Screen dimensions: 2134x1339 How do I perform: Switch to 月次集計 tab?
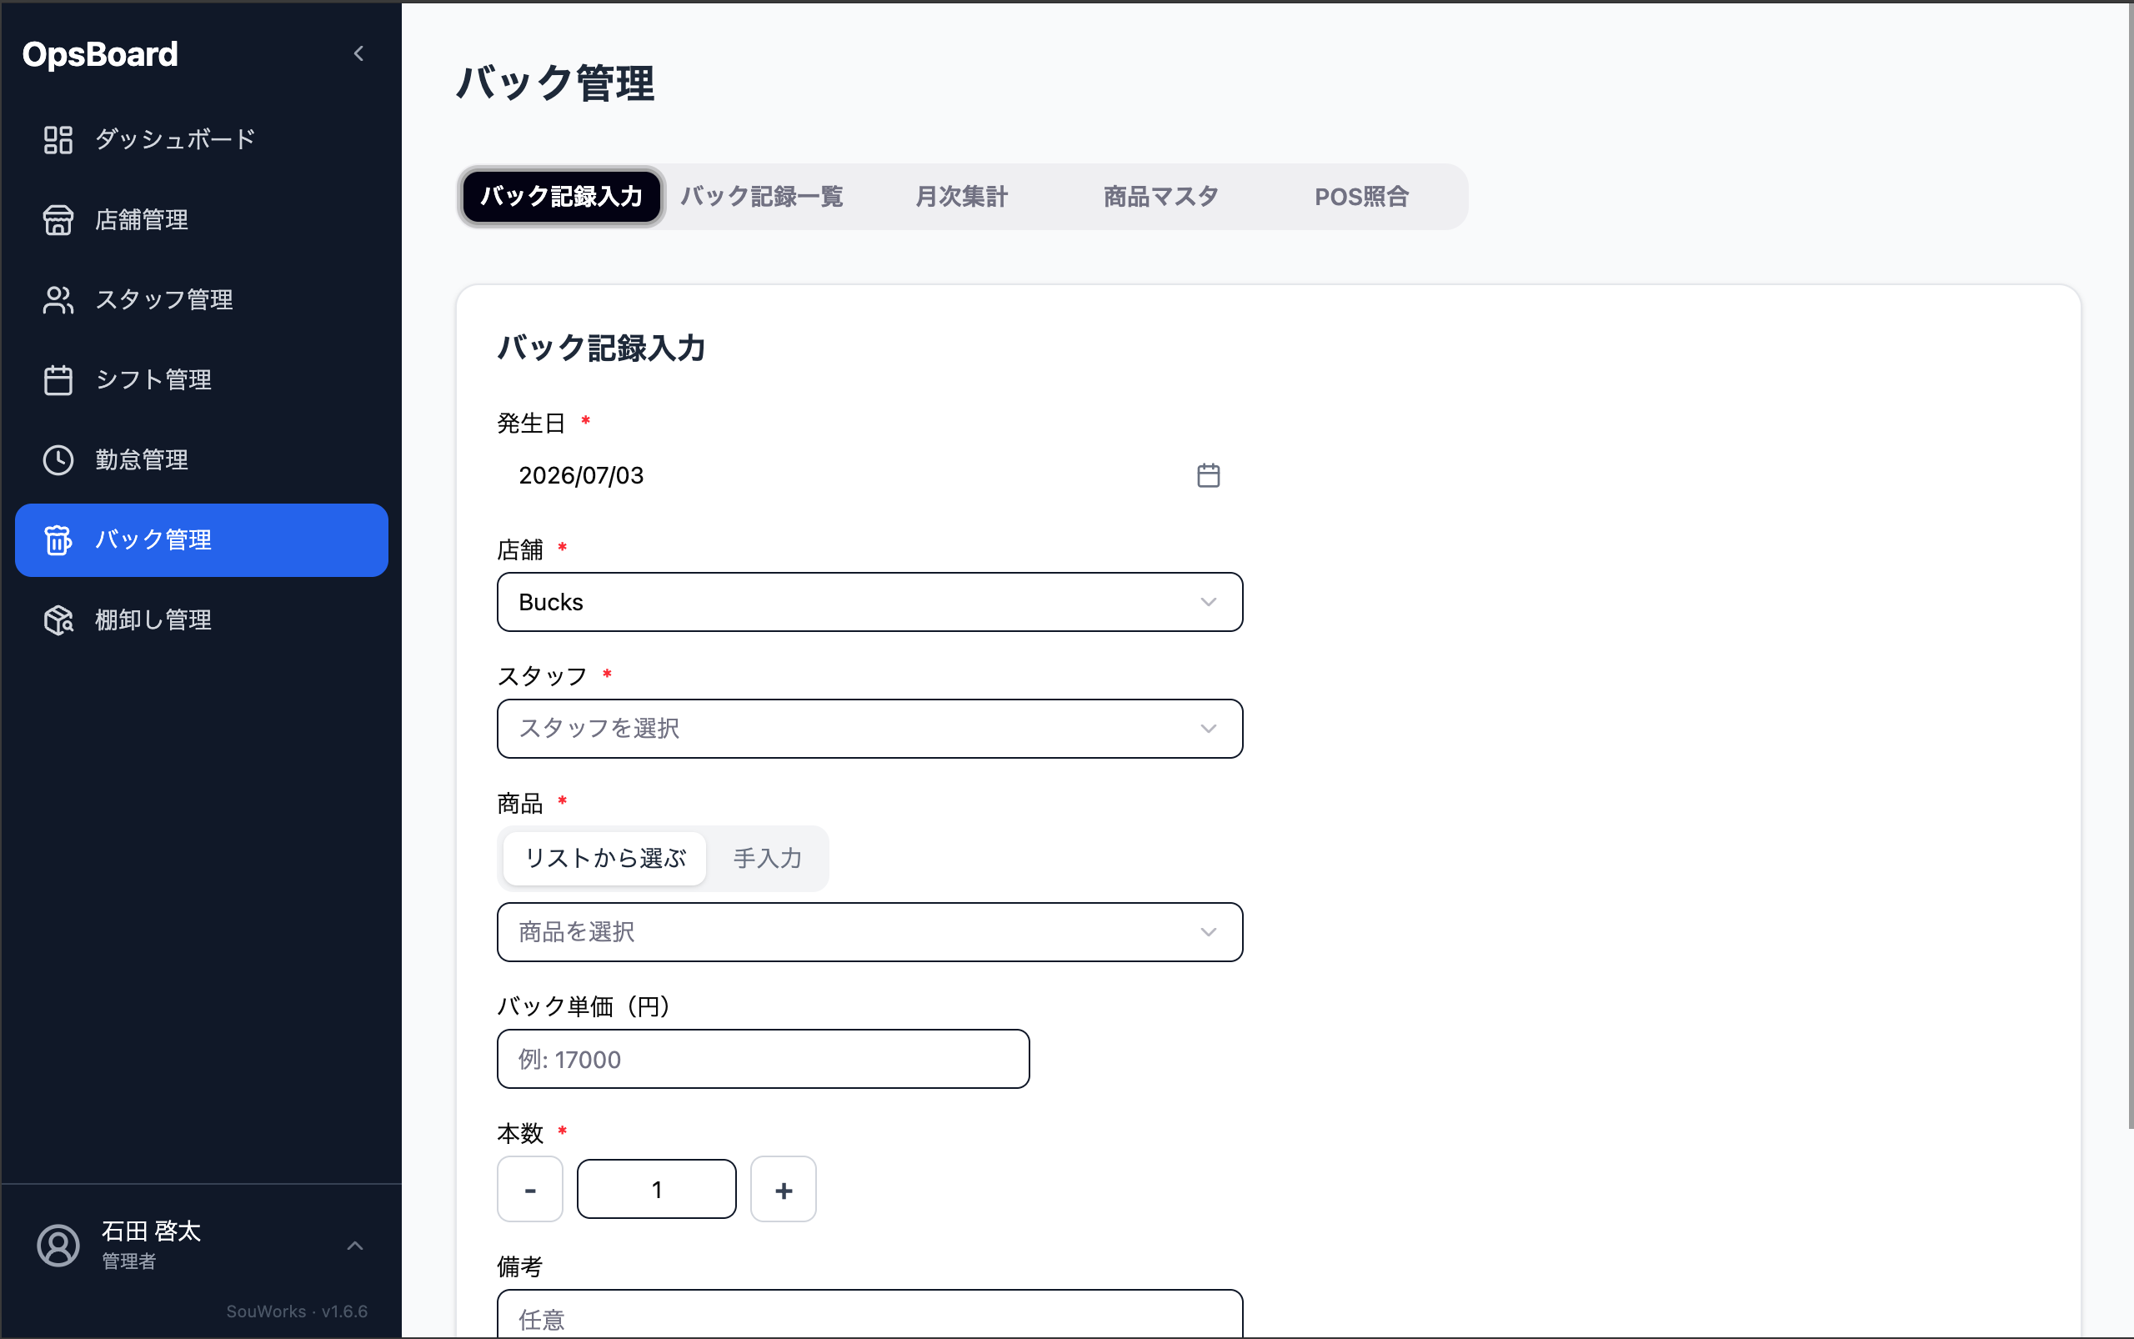962,197
